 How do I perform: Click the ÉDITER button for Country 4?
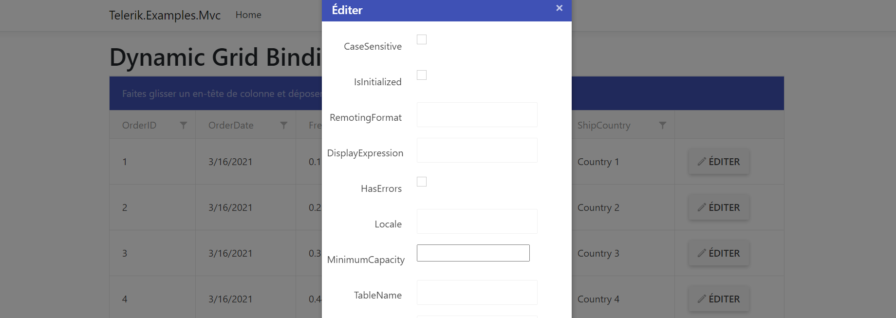[719, 299]
